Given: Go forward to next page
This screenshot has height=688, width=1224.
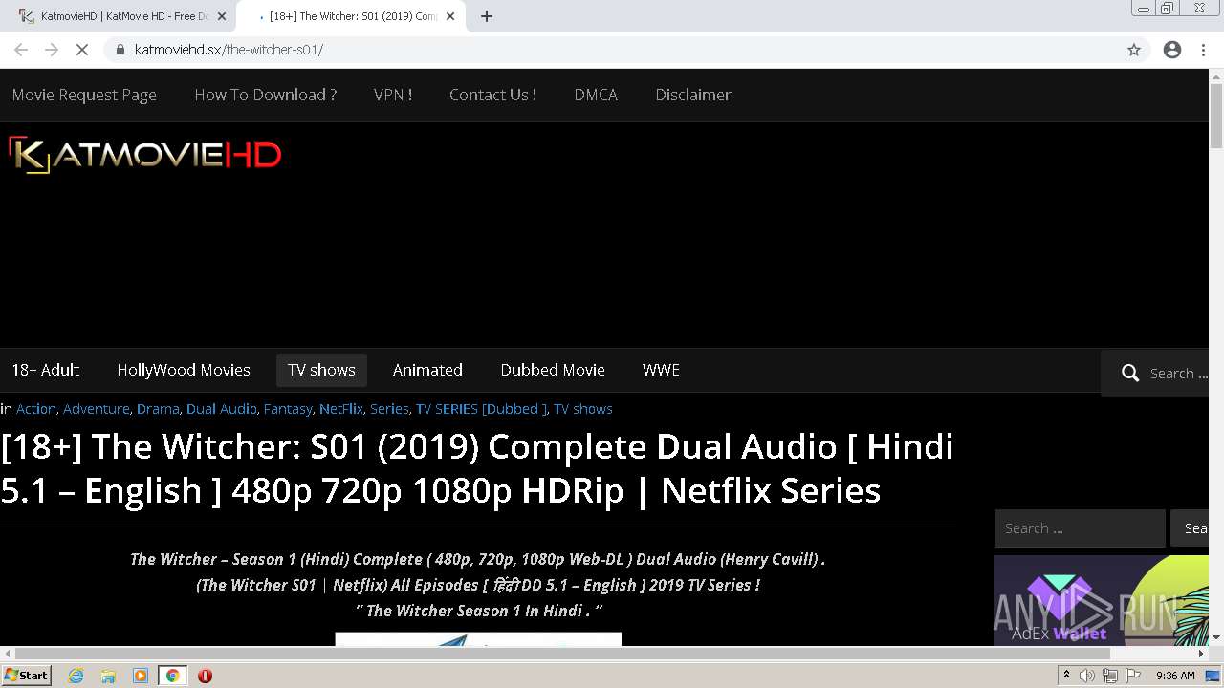Looking at the screenshot, I should (52, 50).
